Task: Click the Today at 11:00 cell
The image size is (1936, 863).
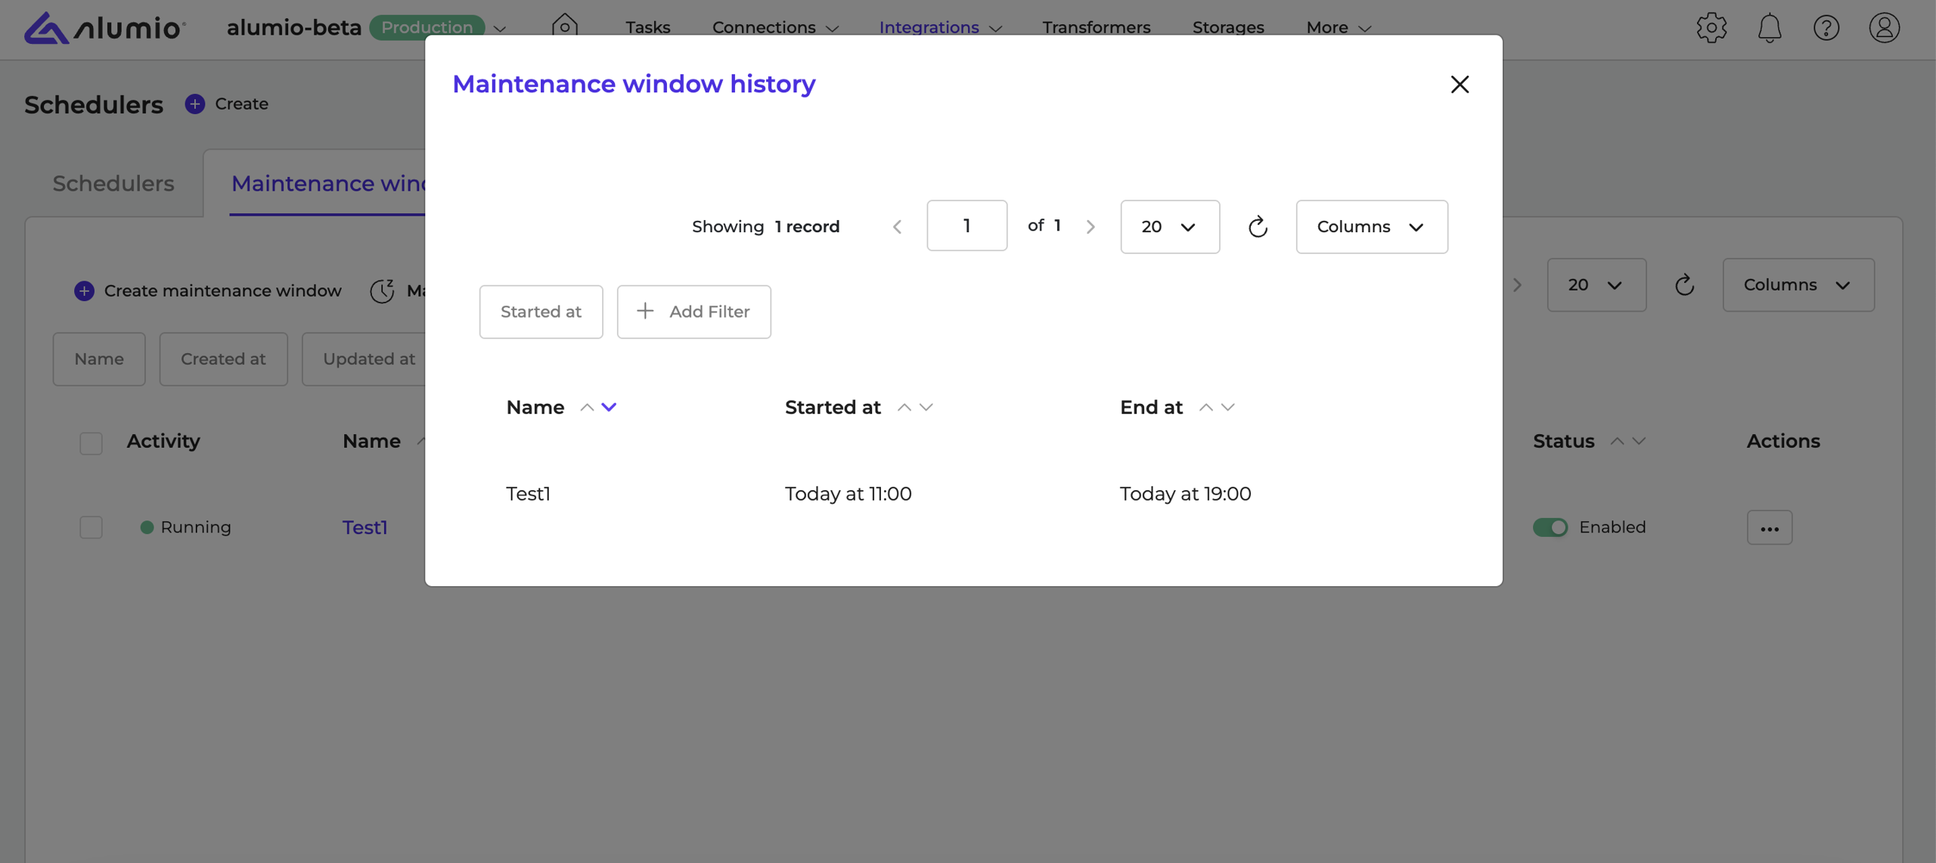Action: tap(848, 494)
